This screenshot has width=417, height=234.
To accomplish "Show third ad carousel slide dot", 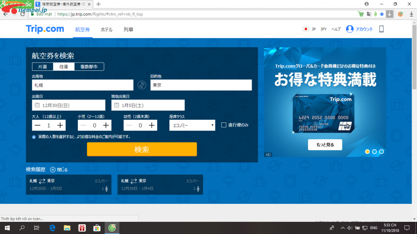I will [381, 151].
